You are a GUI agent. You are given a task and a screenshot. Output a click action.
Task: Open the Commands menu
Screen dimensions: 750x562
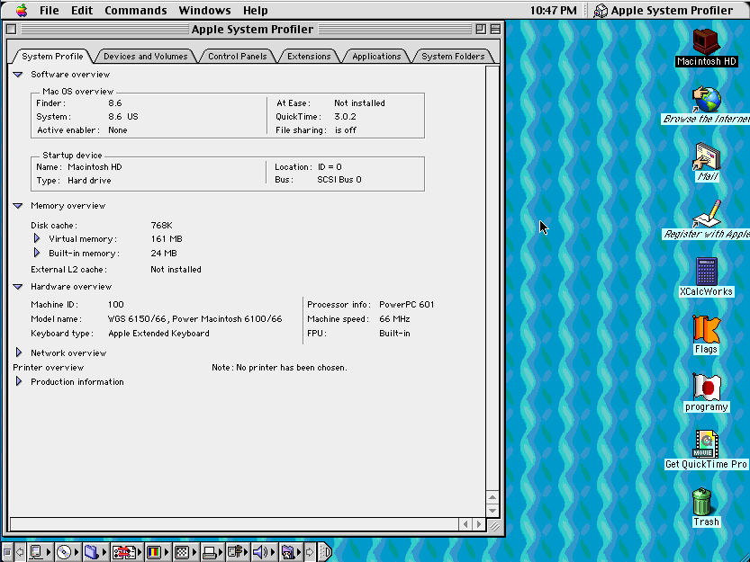(136, 10)
